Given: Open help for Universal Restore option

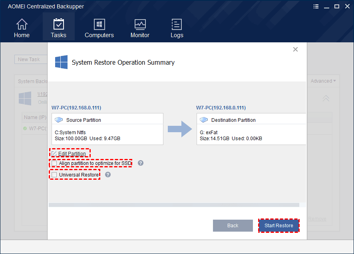Looking at the screenshot, I should [108, 175].
